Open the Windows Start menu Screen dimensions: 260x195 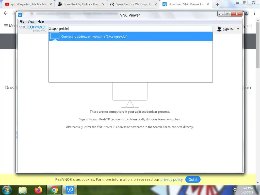tap(7, 190)
